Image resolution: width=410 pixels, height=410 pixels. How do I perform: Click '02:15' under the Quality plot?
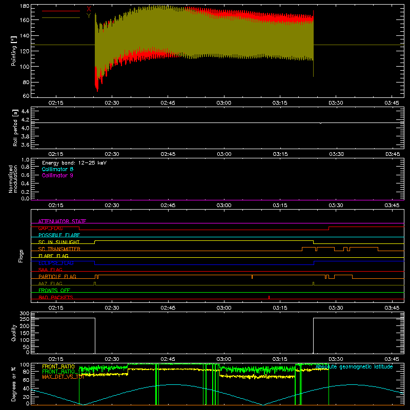(56, 359)
